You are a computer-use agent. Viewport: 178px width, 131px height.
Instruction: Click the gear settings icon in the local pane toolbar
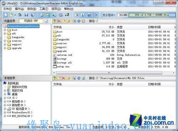click(79, 78)
